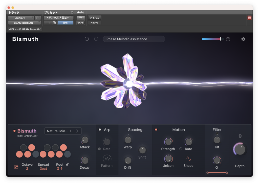
Task: Click the Native button
Action: pos(94,22)
